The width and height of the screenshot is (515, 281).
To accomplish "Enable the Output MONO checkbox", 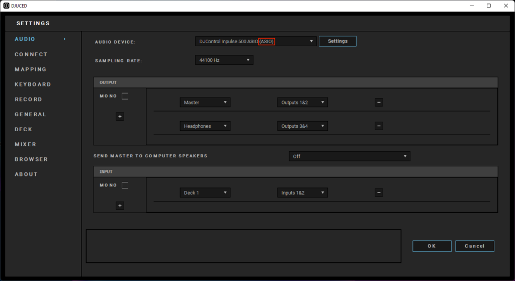I will [125, 96].
